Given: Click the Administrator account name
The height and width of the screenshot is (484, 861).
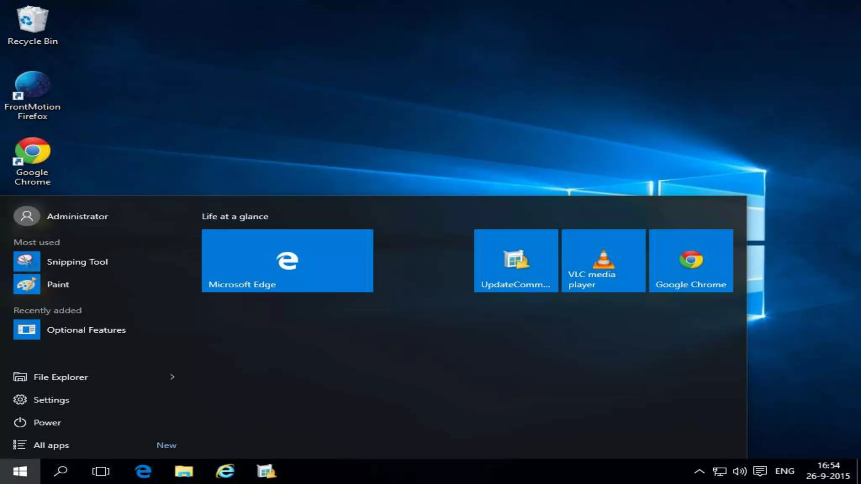Looking at the screenshot, I should (77, 216).
